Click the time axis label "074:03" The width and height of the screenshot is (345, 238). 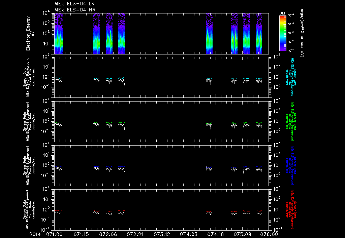click(188, 234)
